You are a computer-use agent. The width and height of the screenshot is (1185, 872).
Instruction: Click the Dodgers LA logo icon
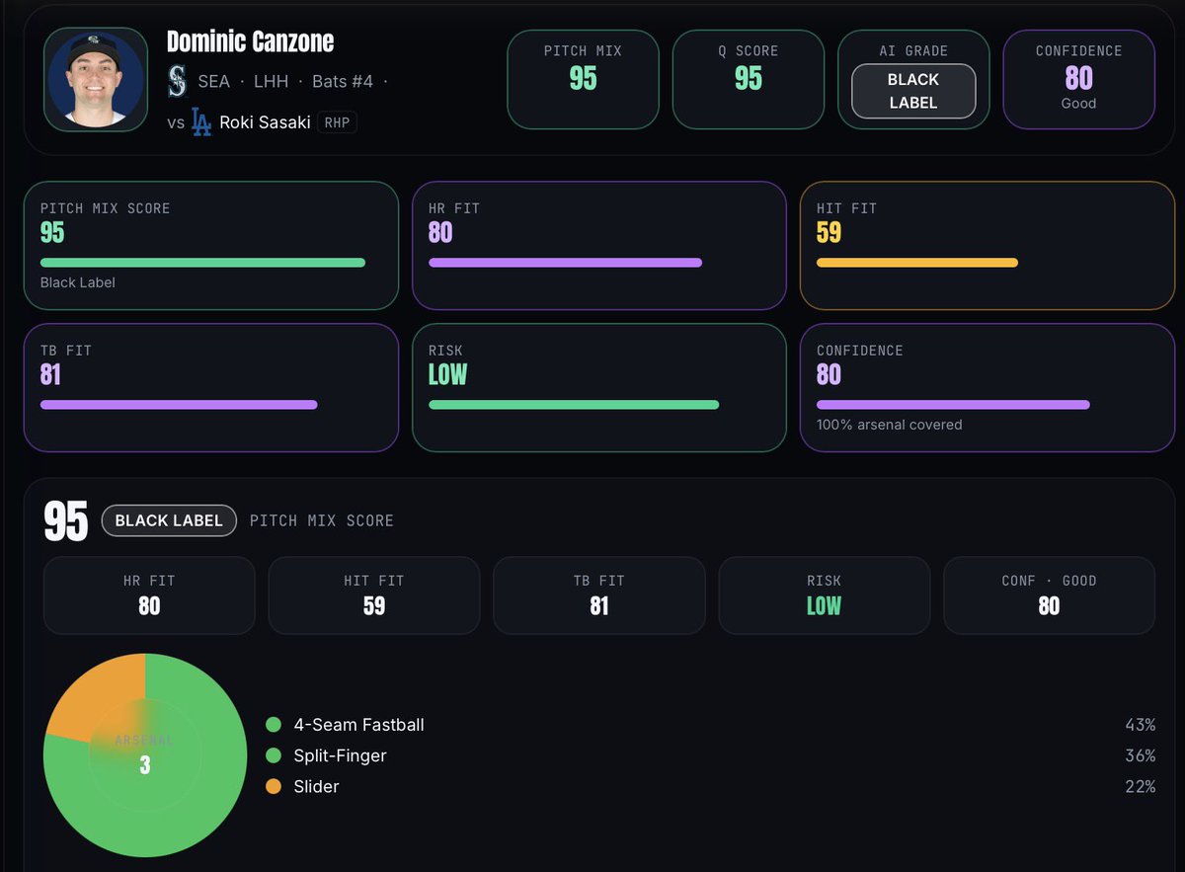coord(201,122)
